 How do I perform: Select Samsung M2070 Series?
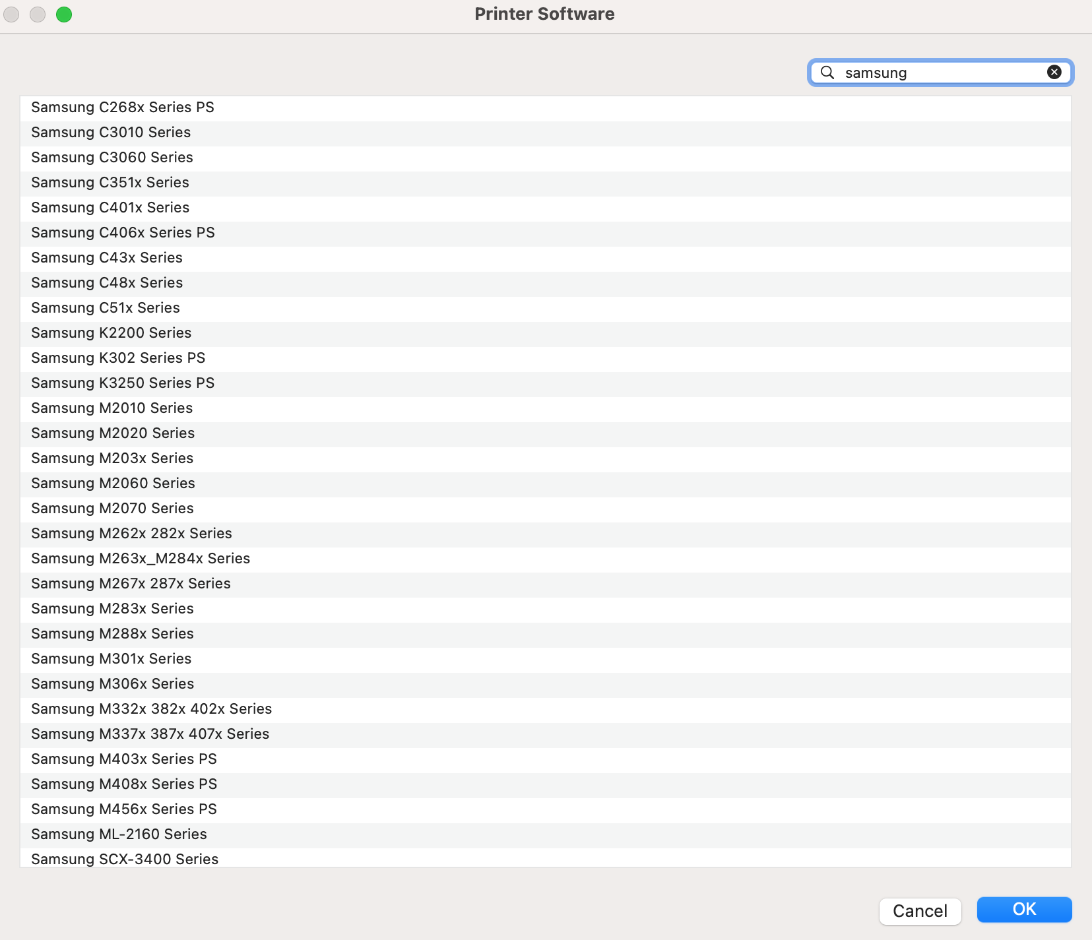[546, 509]
